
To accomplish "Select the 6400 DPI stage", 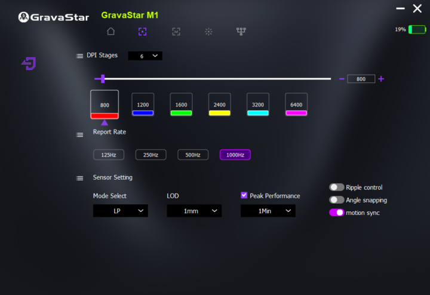I will (x=296, y=105).
